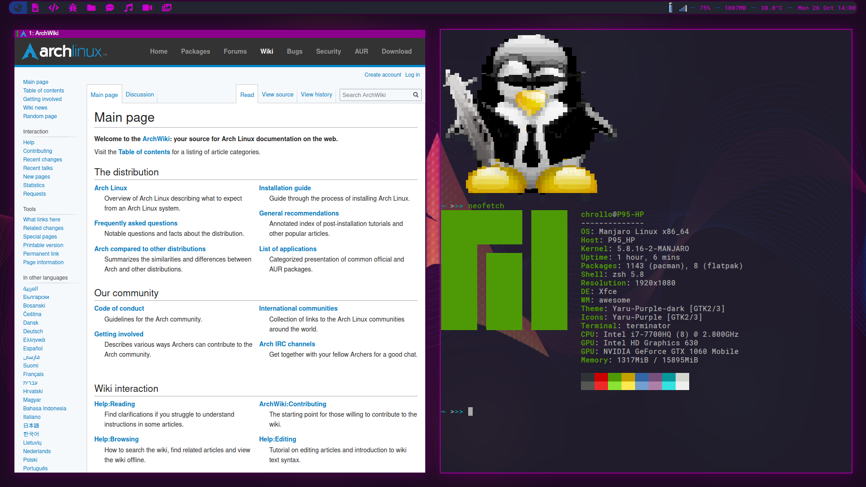Open the Statistics sidebar link

pos(34,185)
